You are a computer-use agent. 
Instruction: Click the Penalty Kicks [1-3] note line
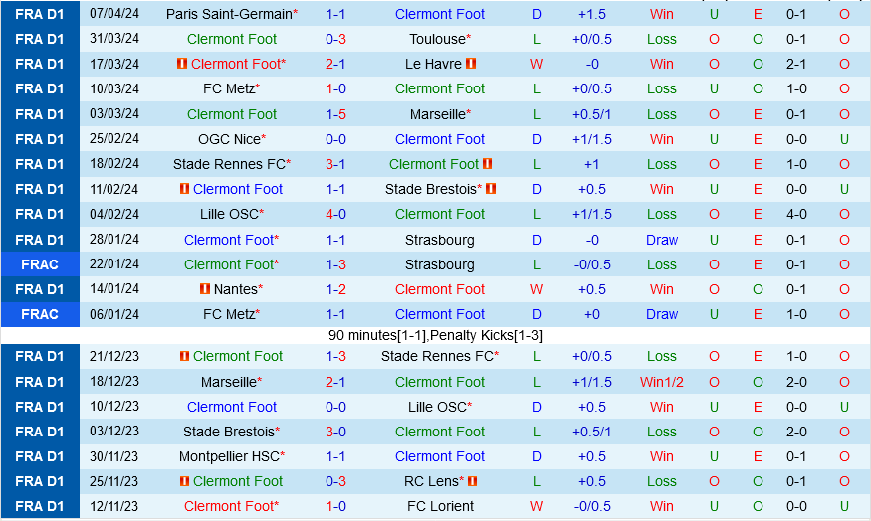(x=435, y=335)
